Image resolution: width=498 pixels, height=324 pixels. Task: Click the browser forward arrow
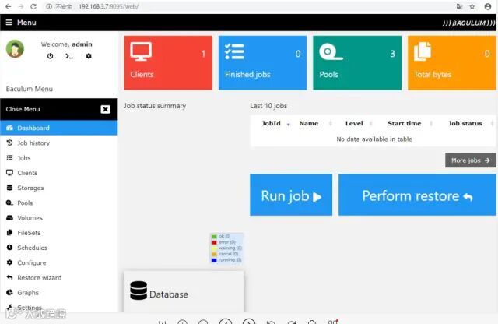tap(21, 6)
